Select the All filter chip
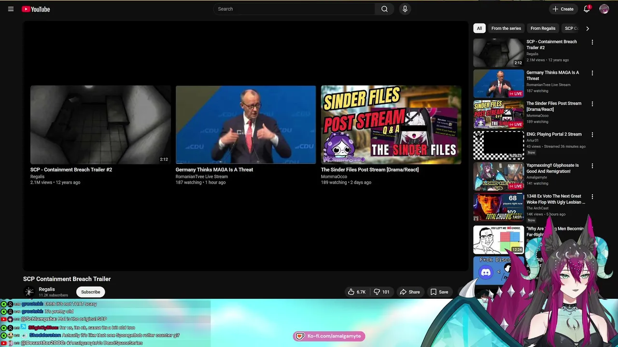Screen dimensions: 618x347 point(479,28)
